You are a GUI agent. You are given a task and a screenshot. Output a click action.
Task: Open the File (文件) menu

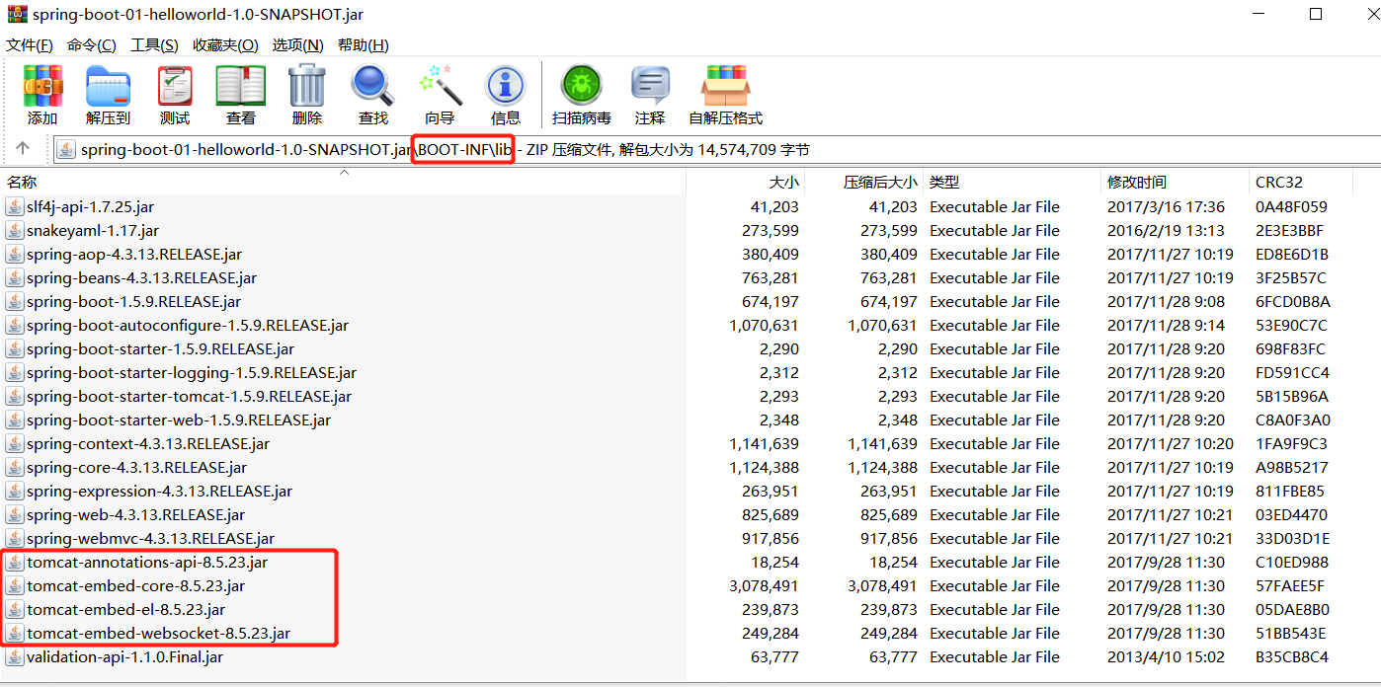point(30,45)
